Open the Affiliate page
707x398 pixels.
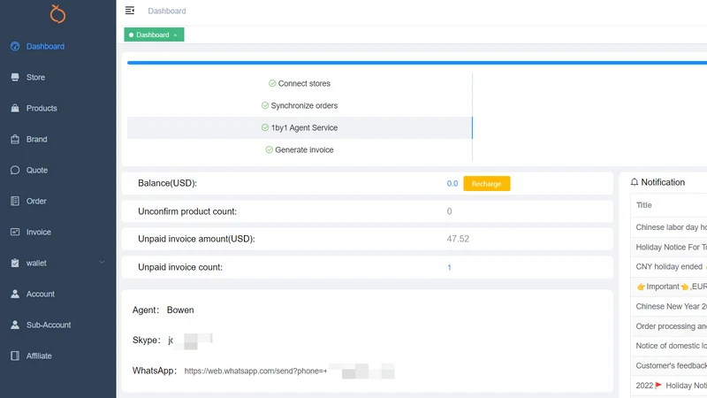39,356
